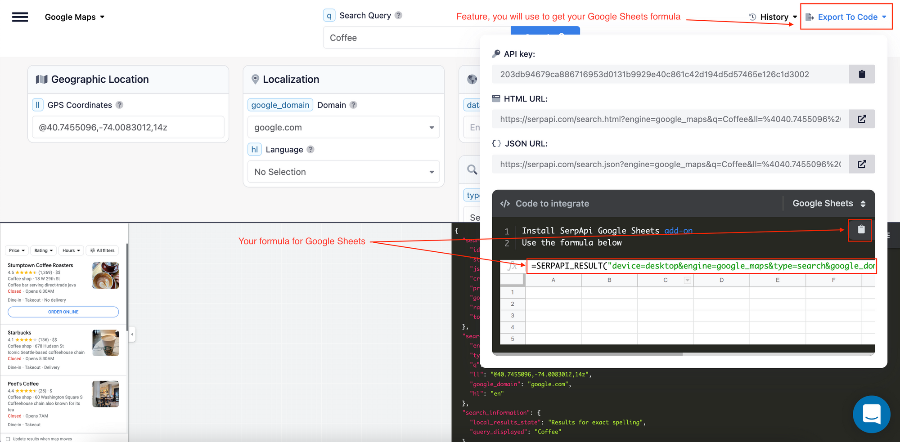Select column B header in the sheet

(609, 280)
